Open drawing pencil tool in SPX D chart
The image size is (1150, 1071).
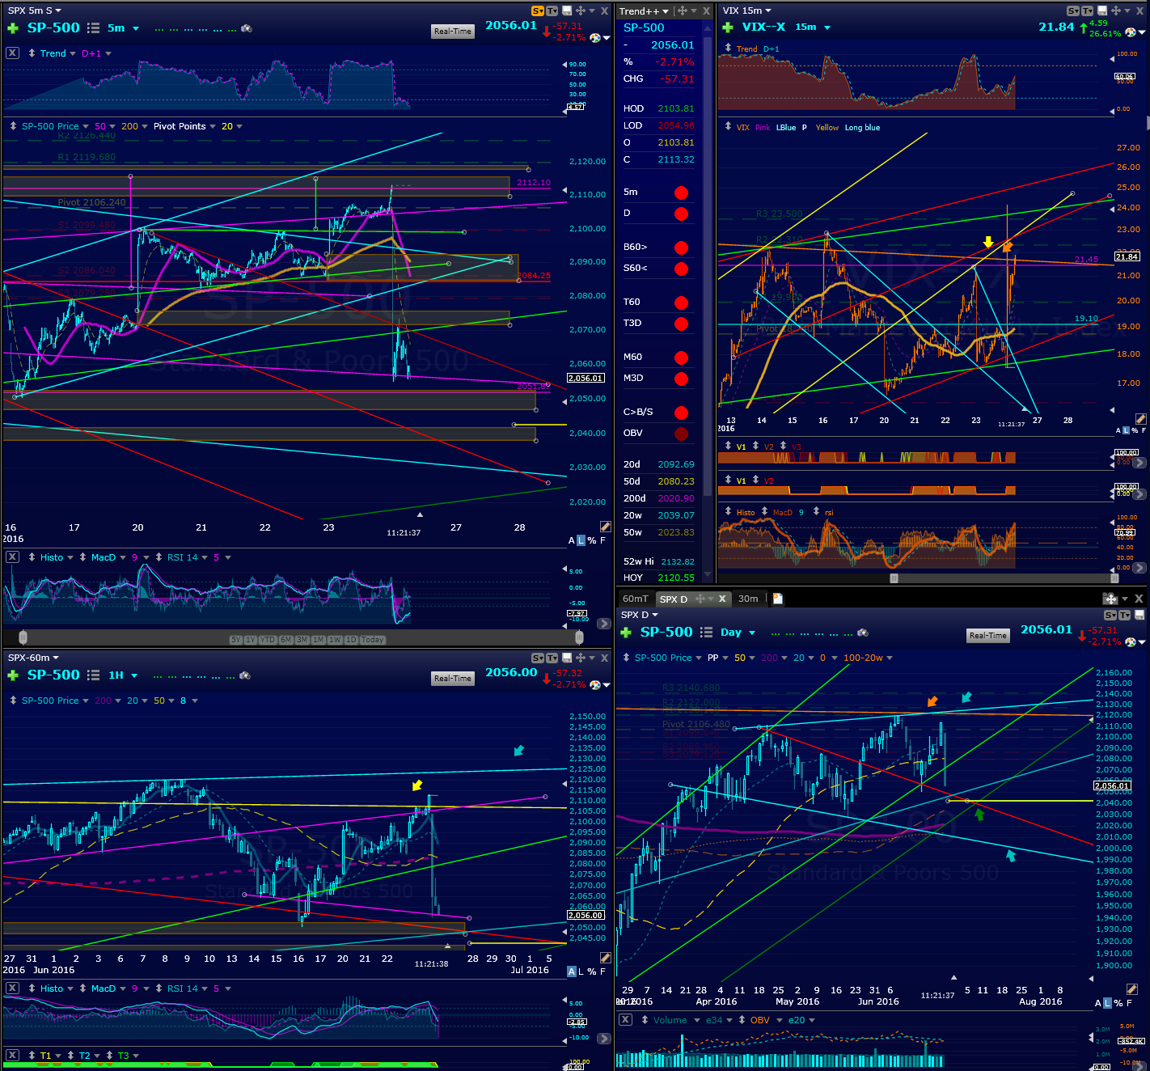click(x=1132, y=989)
